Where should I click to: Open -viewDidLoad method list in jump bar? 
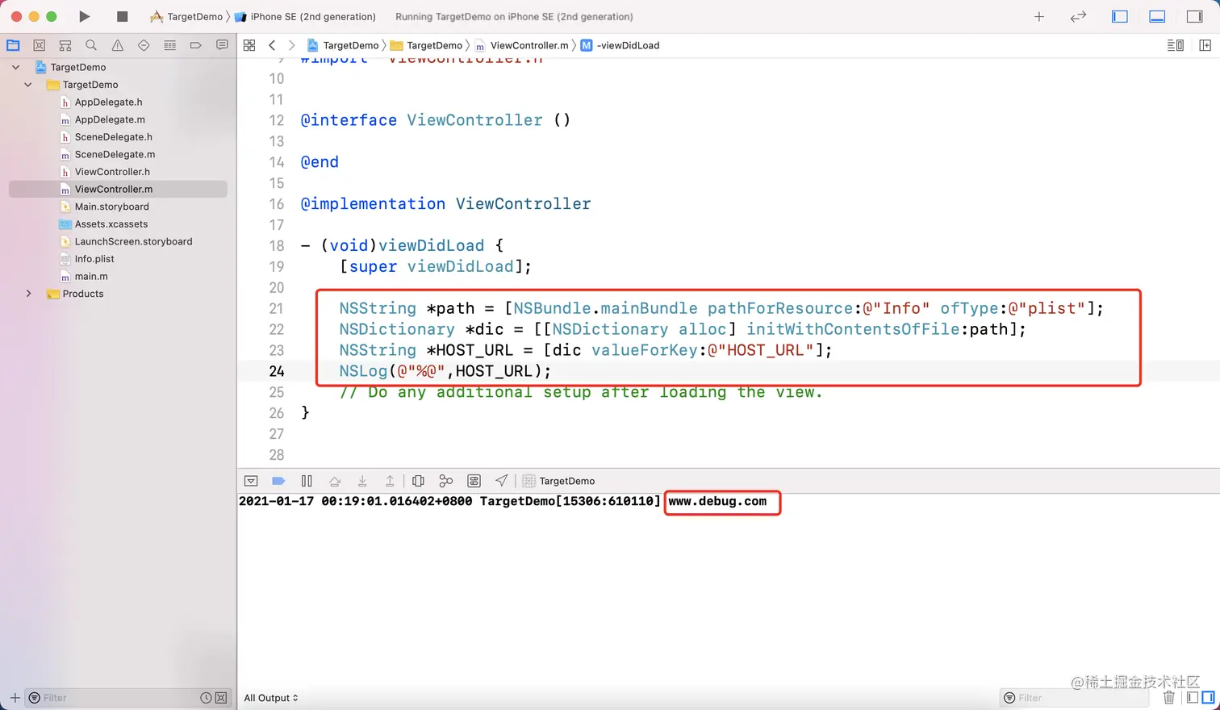620,45
